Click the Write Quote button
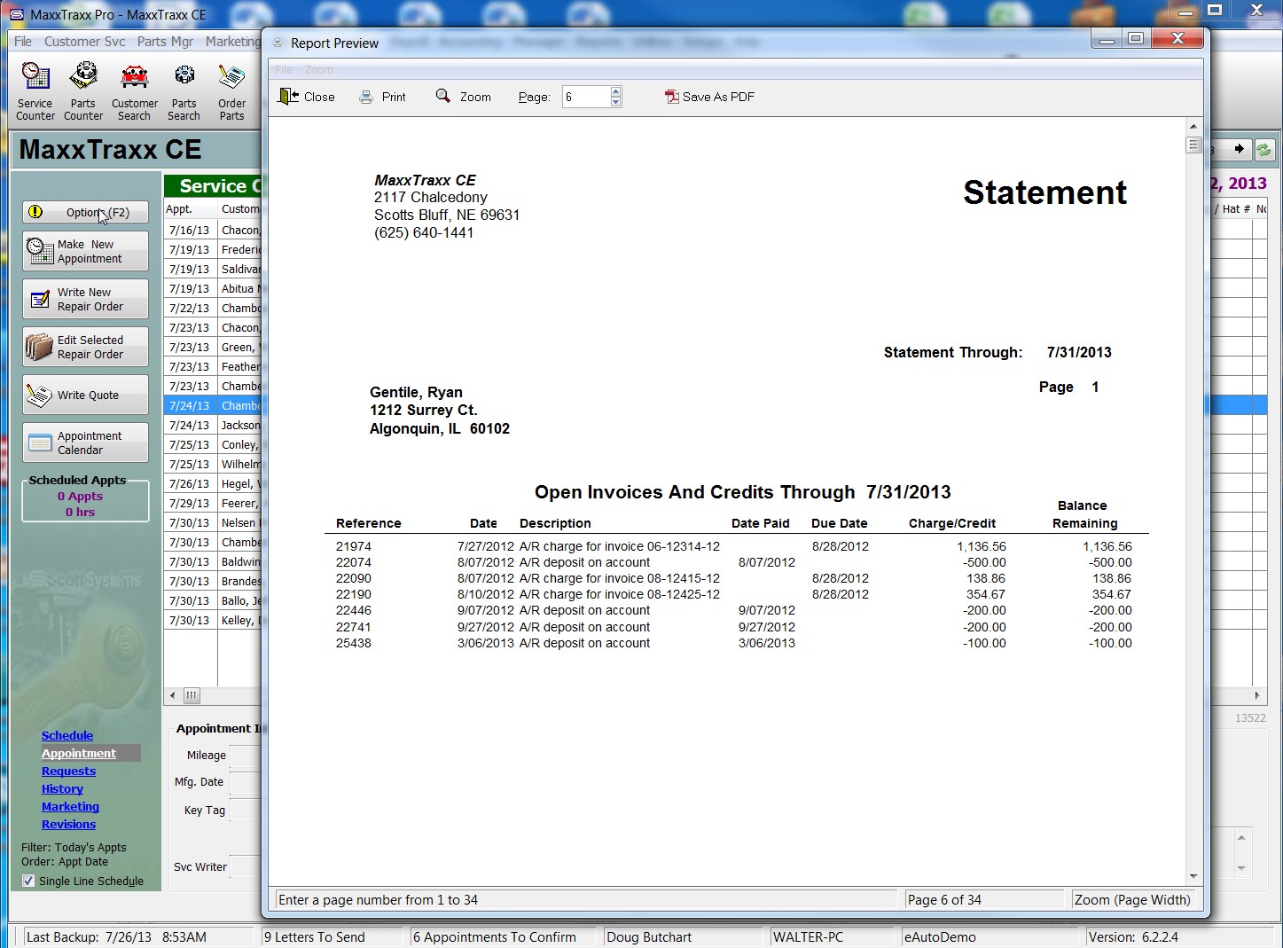 point(85,395)
